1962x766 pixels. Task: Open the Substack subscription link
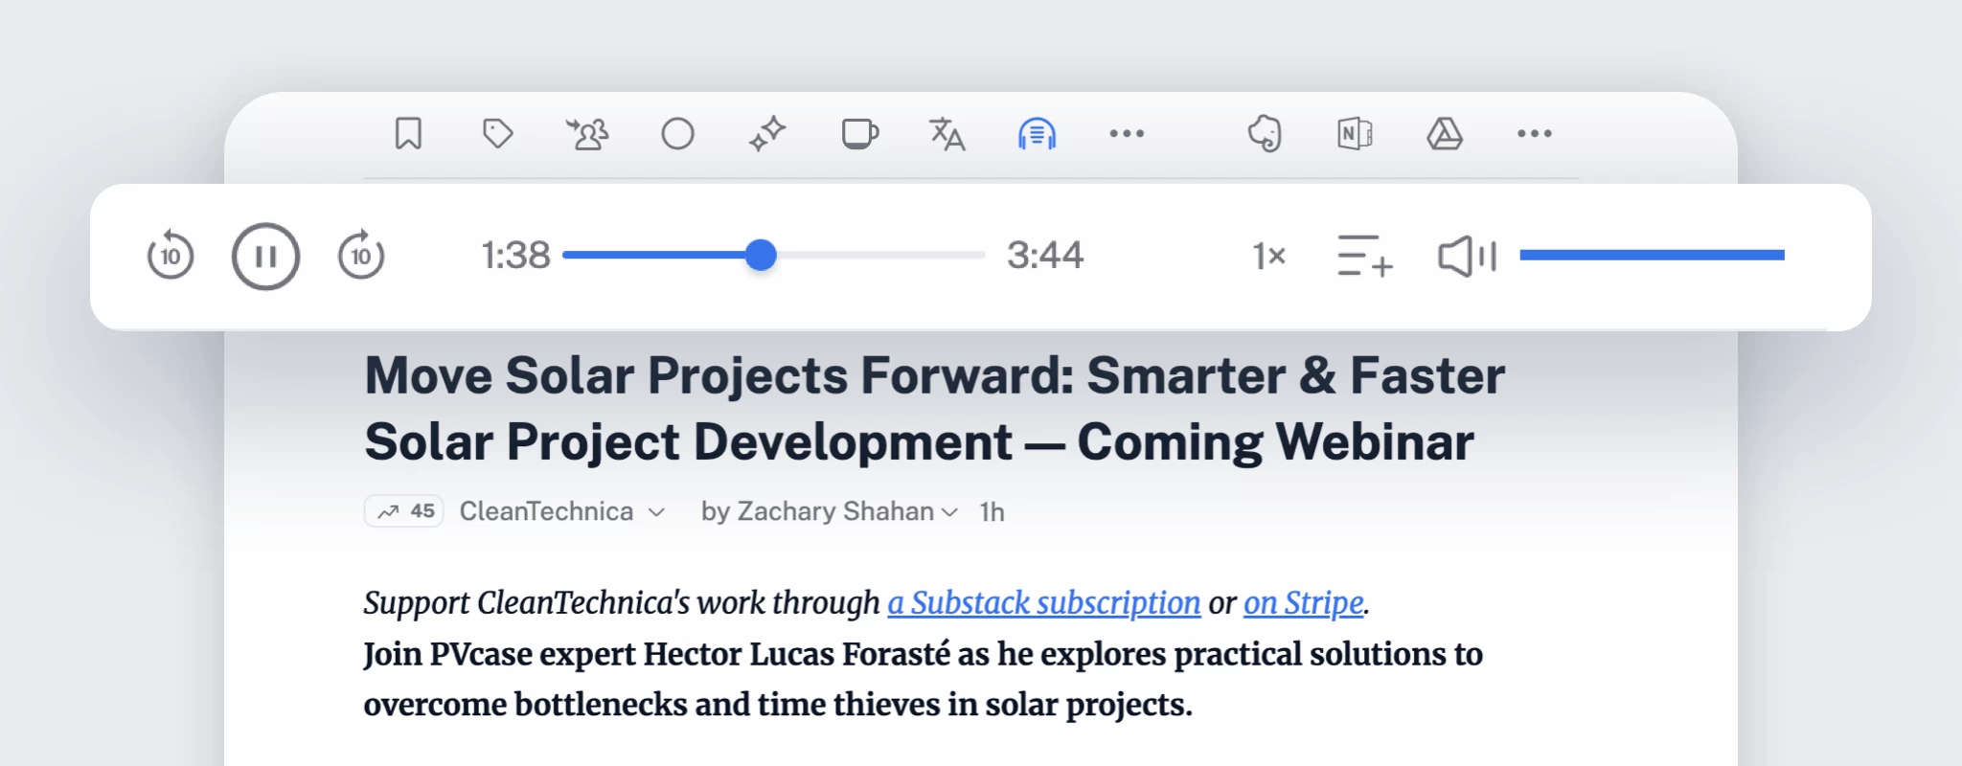[x=1043, y=603]
